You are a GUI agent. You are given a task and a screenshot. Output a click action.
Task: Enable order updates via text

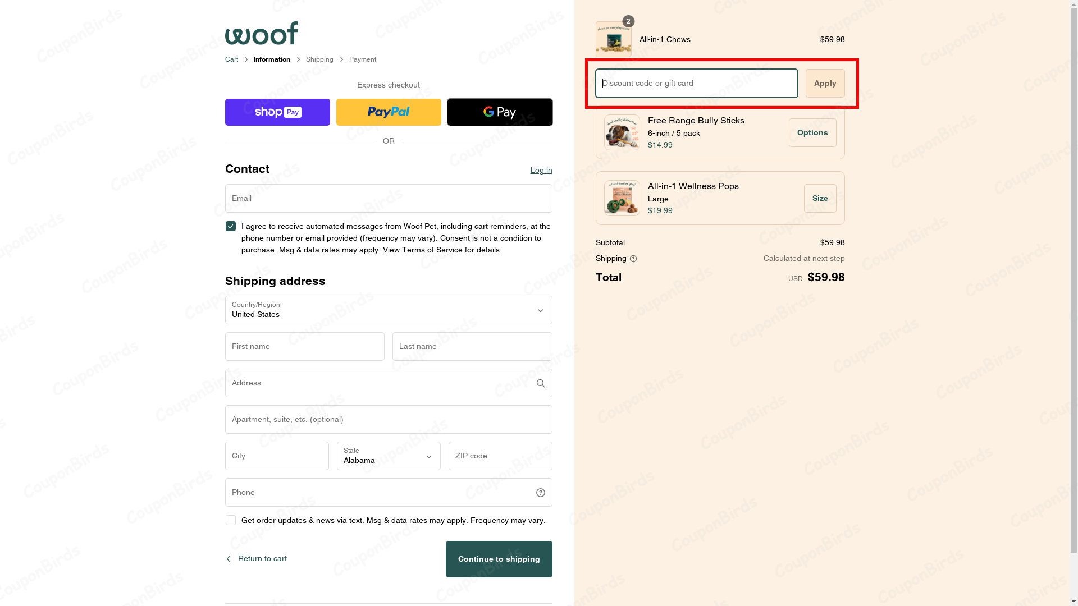pos(230,520)
